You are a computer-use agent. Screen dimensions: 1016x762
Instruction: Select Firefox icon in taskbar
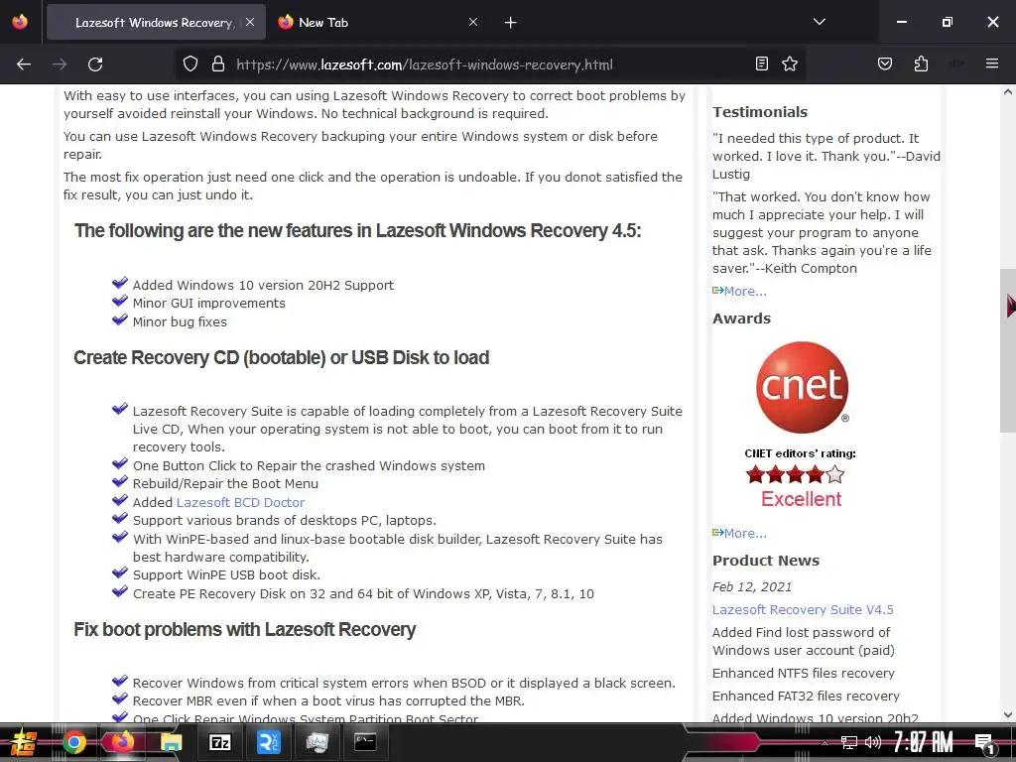(x=122, y=741)
